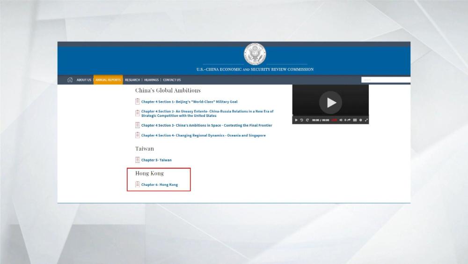Open Chapter 4 Section 2 Uneasy Entente link
The image size is (468, 264).
click(x=207, y=113)
